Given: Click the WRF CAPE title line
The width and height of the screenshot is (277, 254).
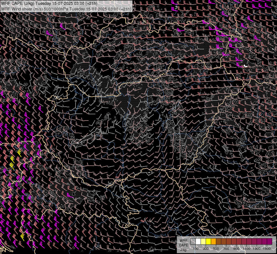Looking at the screenshot, I should pos(49,3).
